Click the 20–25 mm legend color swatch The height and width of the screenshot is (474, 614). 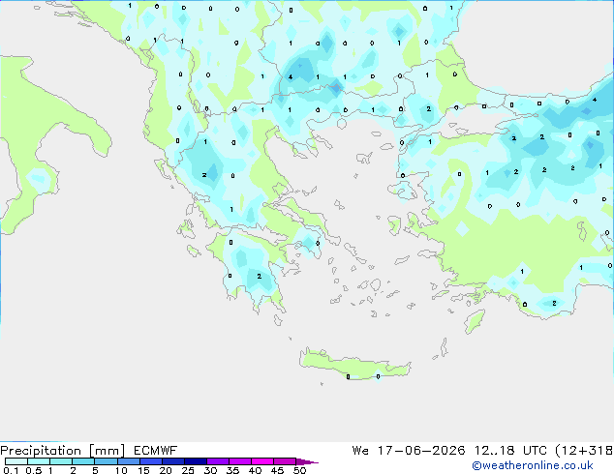point(173,461)
